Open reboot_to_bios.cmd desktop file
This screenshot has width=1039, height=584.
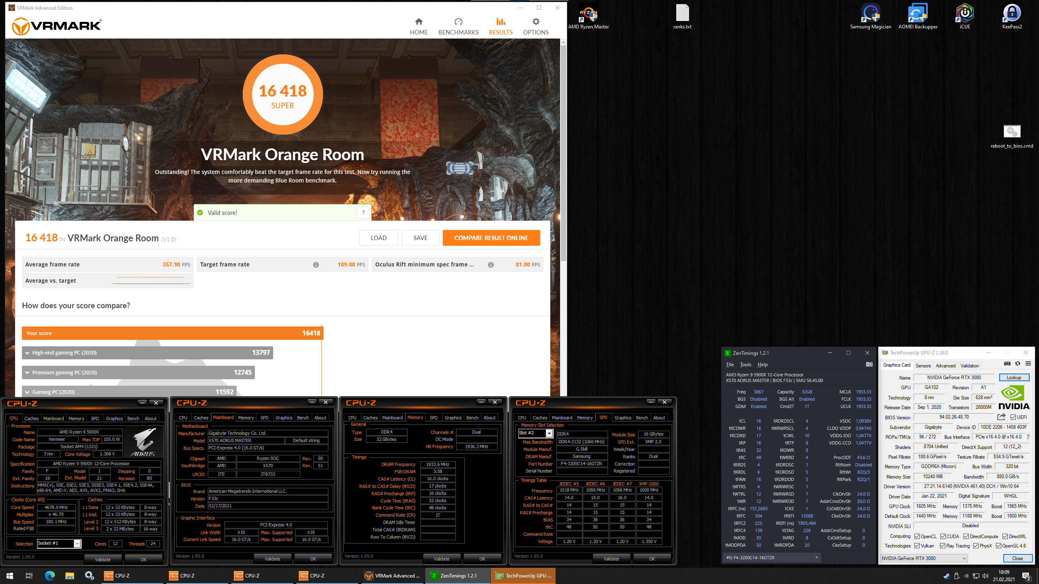click(1012, 137)
